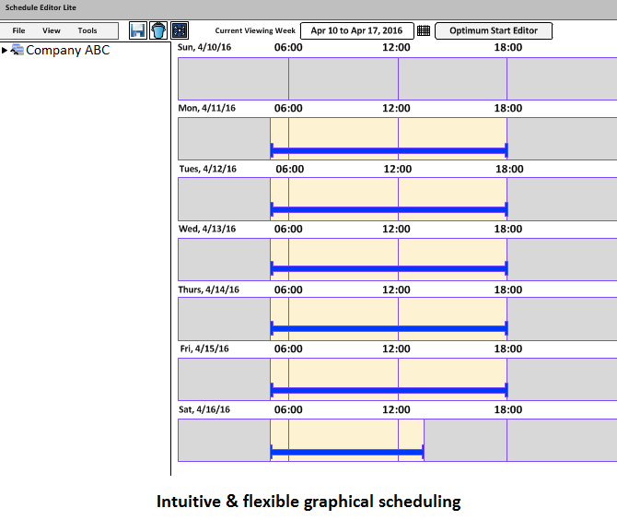Open the File menu

18,30
